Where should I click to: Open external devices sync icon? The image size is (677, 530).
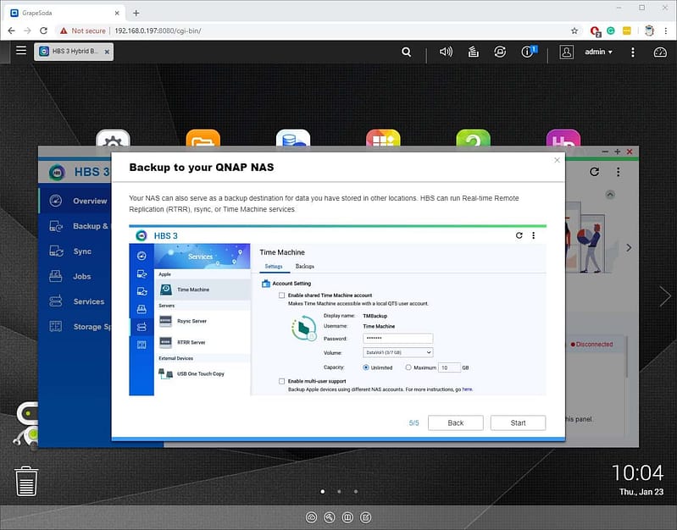tap(500, 52)
